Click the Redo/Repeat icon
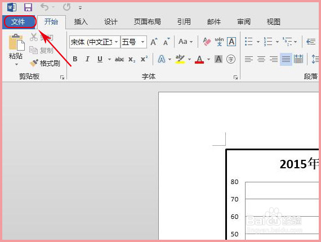Image resolution: width=321 pixels, height=242 pixels. 67,7
